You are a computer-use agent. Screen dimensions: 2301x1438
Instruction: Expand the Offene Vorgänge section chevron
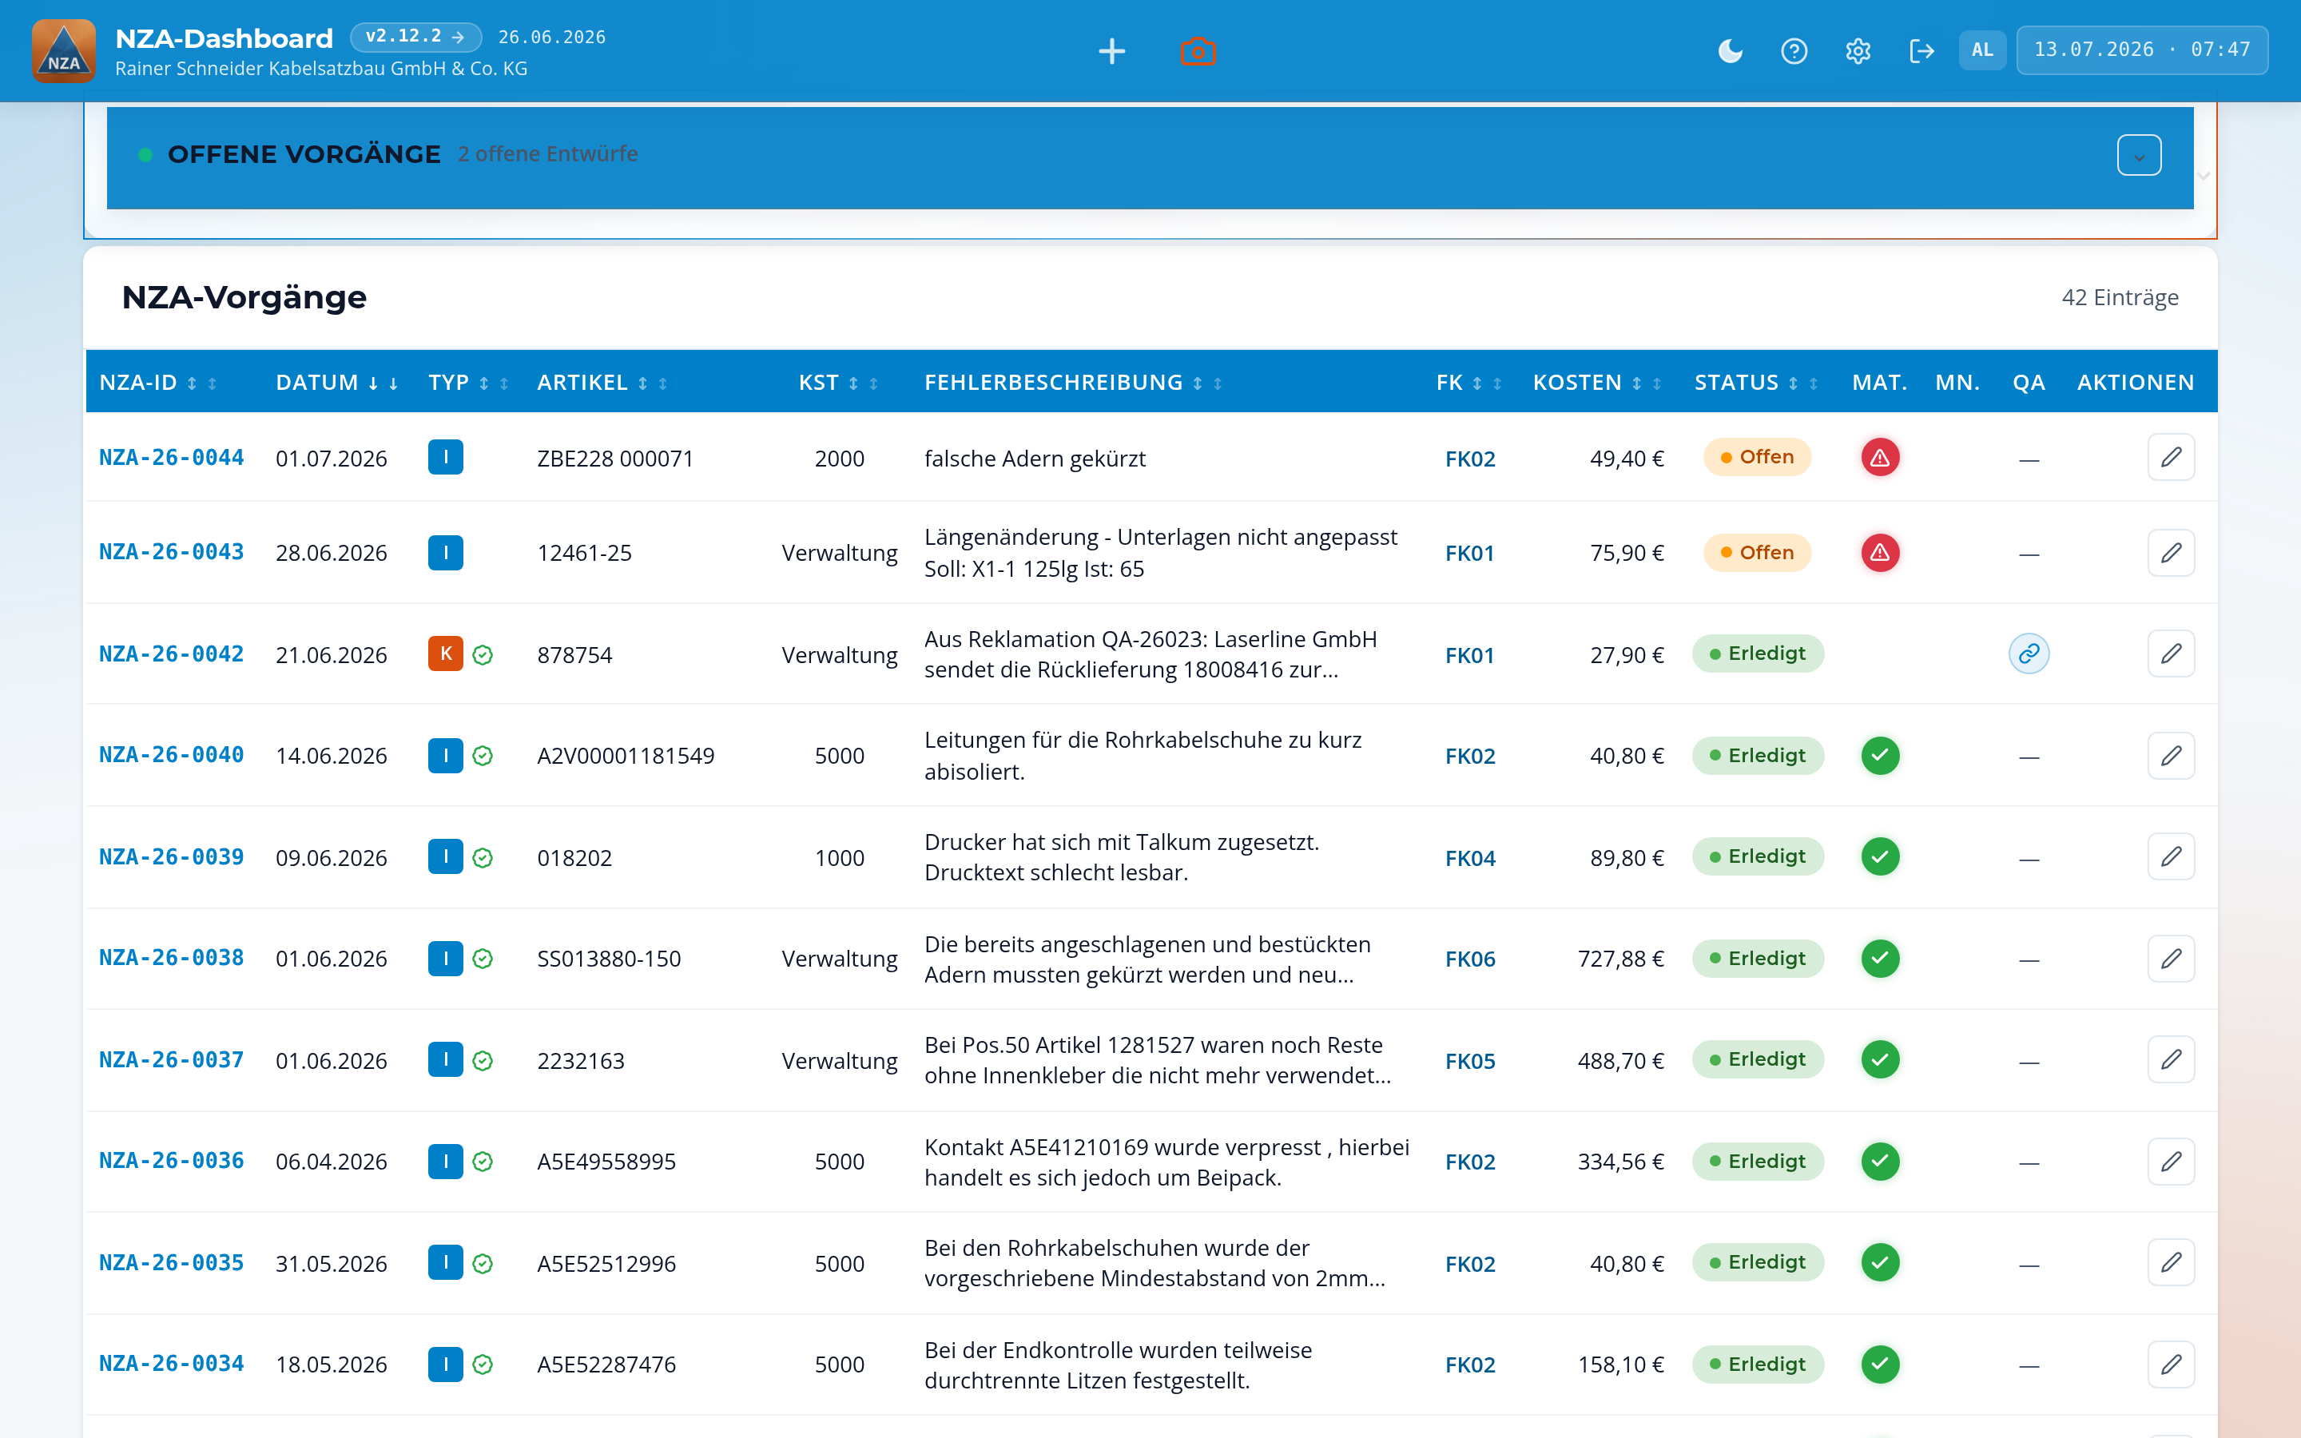click(2138, 155)
